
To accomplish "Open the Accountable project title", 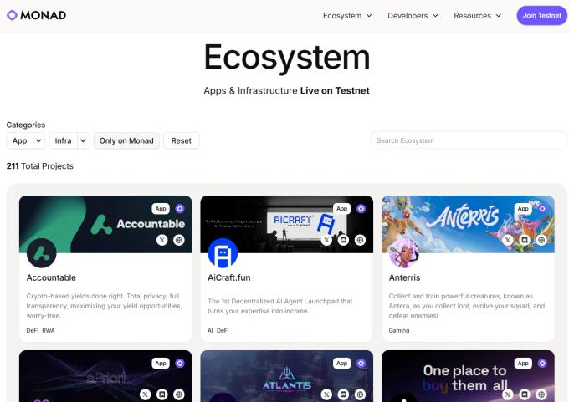I will (x=51, y=277).
